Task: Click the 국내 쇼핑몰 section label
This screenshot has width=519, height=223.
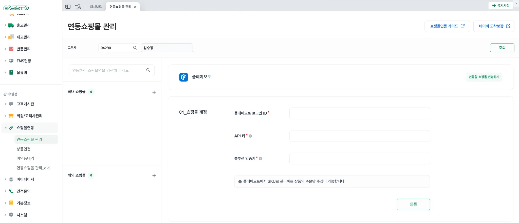Action: tap(77, 92)
